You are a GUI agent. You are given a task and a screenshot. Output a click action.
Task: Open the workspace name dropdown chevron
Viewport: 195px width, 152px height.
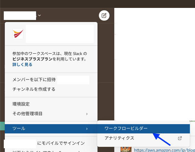point(39,15)
